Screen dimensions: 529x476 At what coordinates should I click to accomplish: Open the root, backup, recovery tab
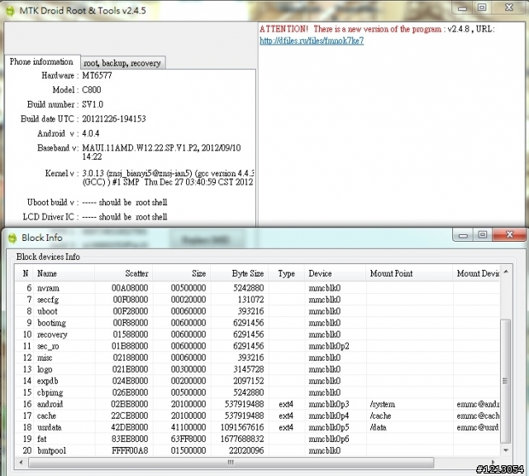tap(122, 63)
